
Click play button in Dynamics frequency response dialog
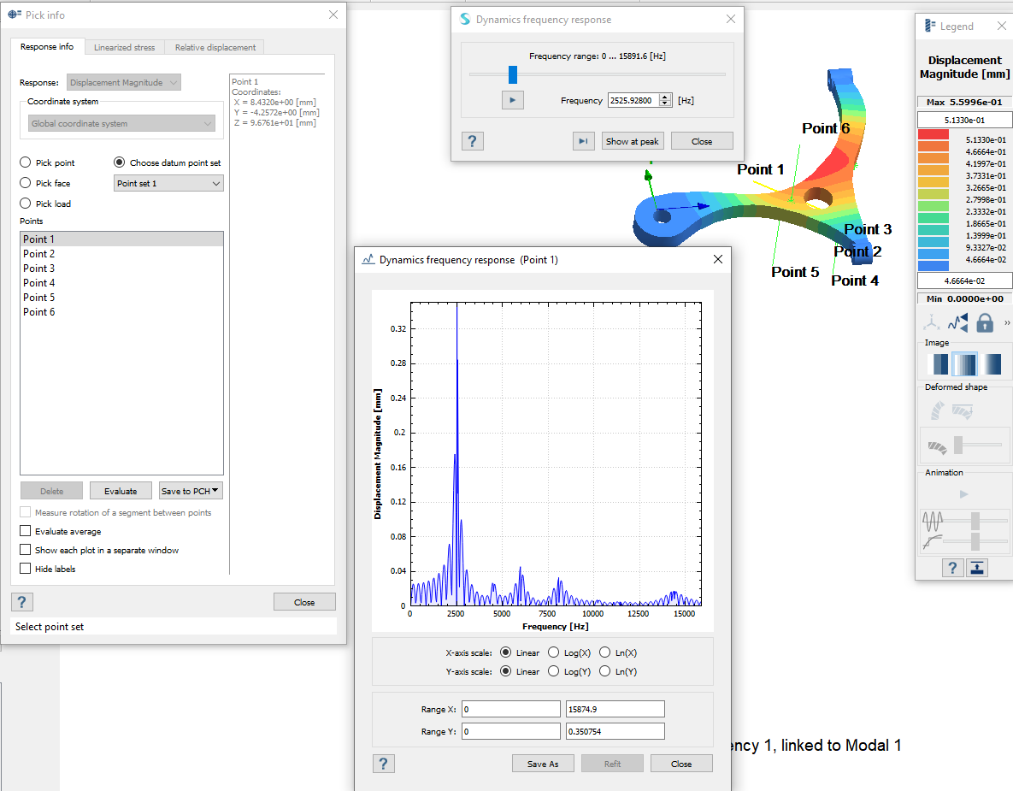512,100
